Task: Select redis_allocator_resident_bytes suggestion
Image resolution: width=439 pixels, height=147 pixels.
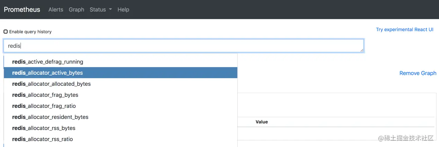Action: pos(121,117)
